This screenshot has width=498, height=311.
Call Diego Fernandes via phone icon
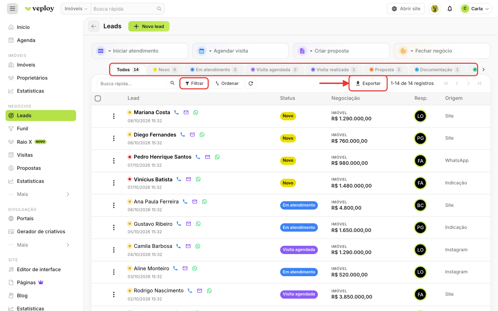click(183, 135)
